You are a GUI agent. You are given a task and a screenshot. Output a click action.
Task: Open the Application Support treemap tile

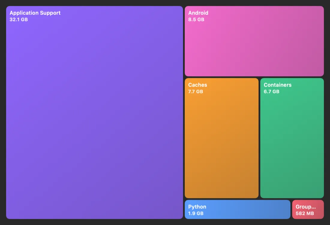pos(94,113)
